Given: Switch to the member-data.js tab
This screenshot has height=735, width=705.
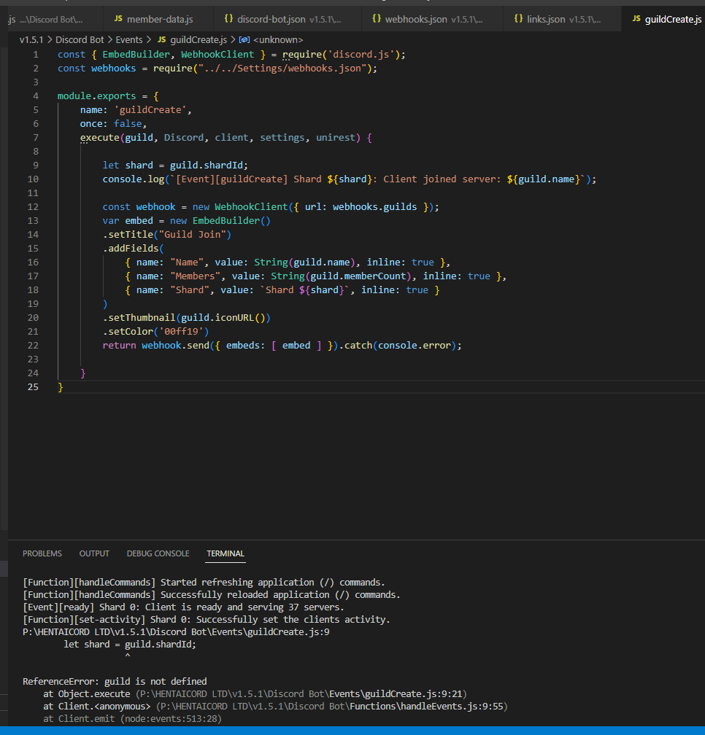Looking at the screenshot, I should pyautogui.click(x=159, y=19).
